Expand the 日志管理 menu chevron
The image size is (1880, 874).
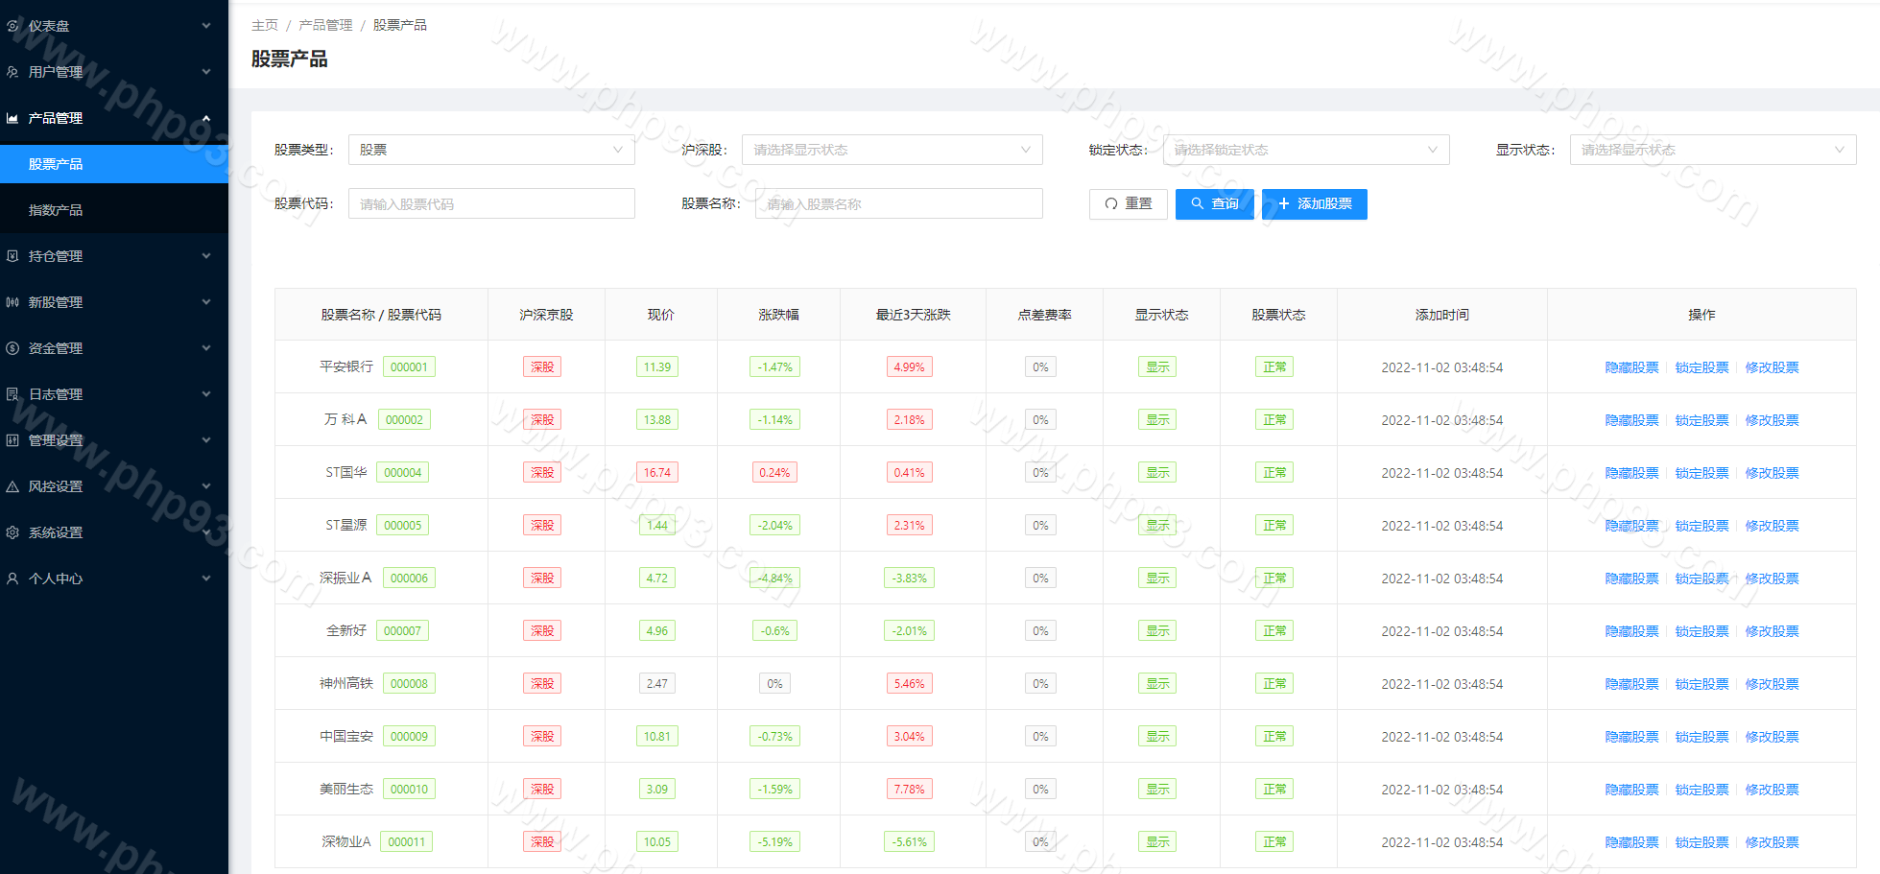point(206,394)
